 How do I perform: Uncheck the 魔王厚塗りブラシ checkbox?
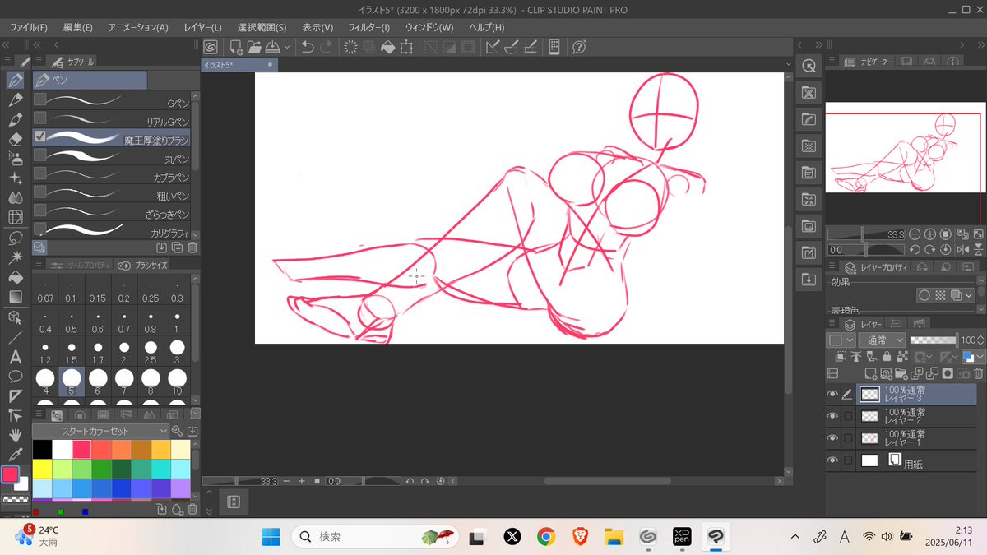[39, 136]
